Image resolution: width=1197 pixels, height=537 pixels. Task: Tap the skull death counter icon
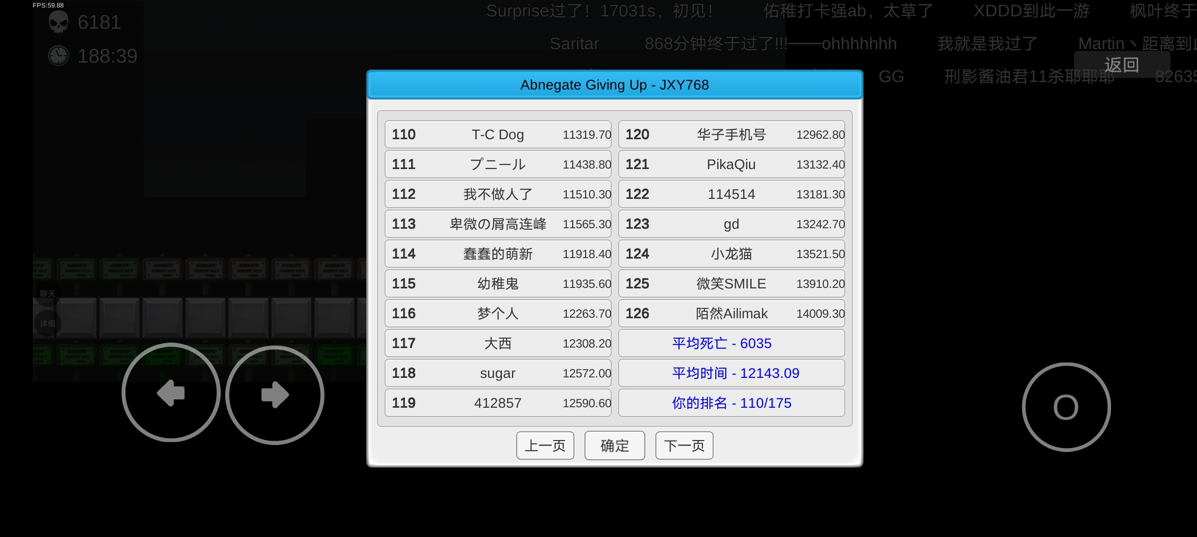59,22
